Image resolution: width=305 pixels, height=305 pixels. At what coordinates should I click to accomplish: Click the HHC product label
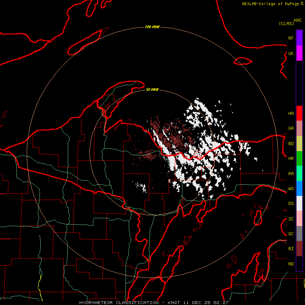(x=298, y=20)
